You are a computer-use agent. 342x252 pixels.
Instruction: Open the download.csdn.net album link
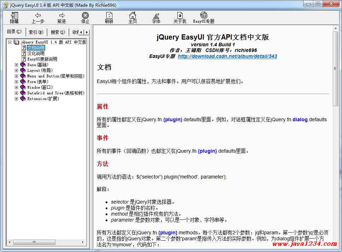(x=227, y=56)
